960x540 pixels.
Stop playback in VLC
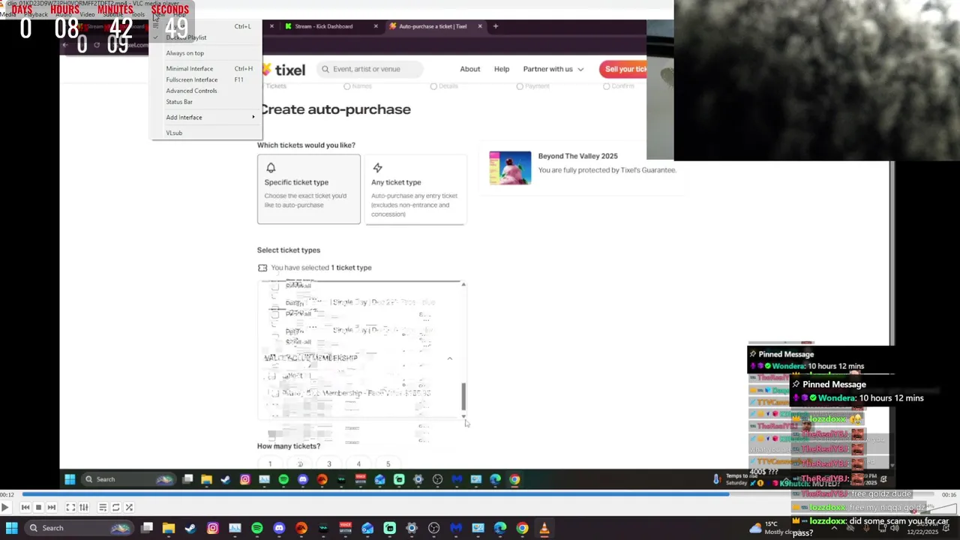click(38, 508)
